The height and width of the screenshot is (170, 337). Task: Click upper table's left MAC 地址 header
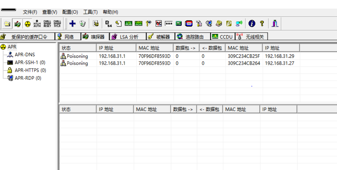click(x=155, y=48)
